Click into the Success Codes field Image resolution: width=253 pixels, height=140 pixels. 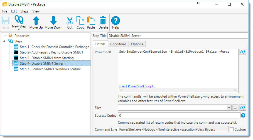coord(179,115)
